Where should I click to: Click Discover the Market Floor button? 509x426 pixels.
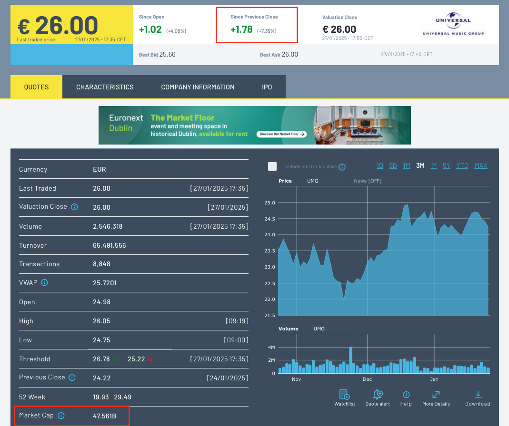click(281, 134)
